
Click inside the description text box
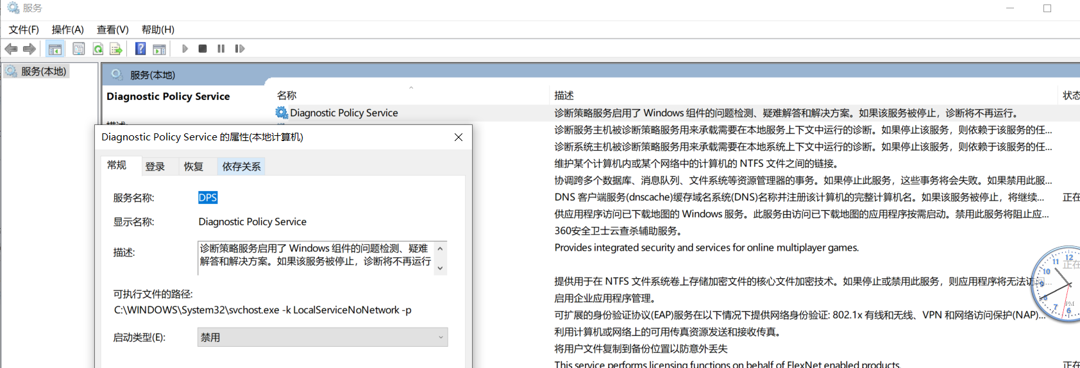pyautogui.click(x=316, y=258)
